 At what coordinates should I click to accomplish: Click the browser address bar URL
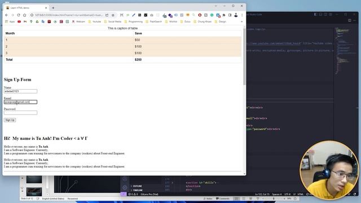click(x=69, y=15)
